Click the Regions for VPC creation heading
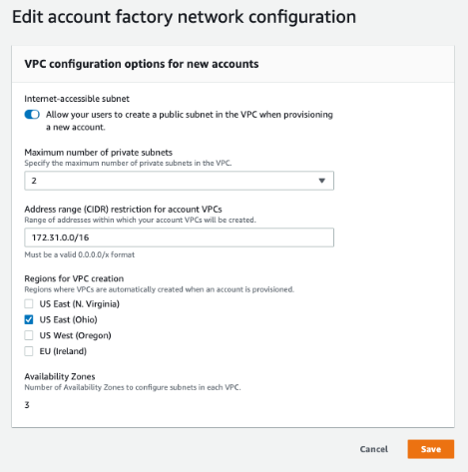Screen dimensions: 468x472 (74, 278)
